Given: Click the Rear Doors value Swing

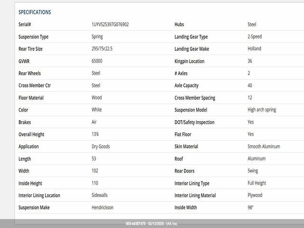Looking at the screenshot, I should [x=253, y=171].
